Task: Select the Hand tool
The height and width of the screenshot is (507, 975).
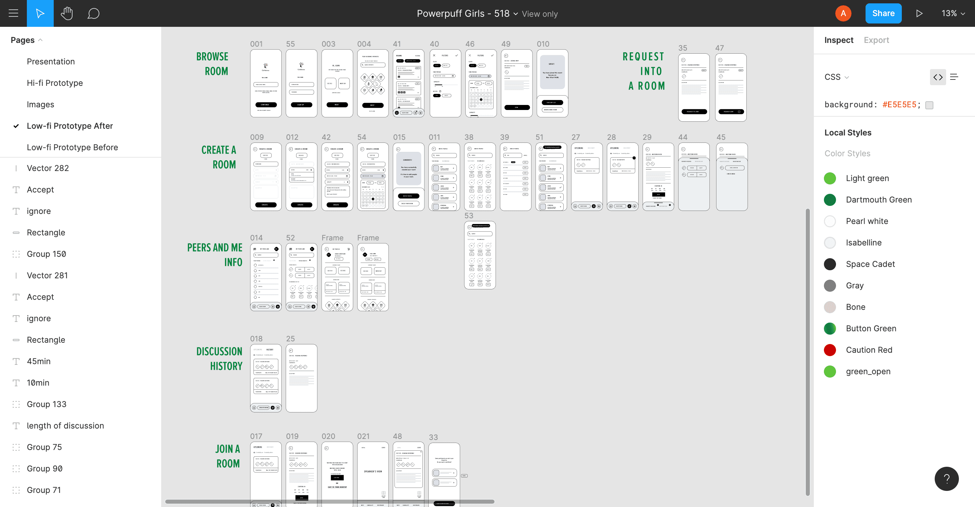Action: pos(66,13)
